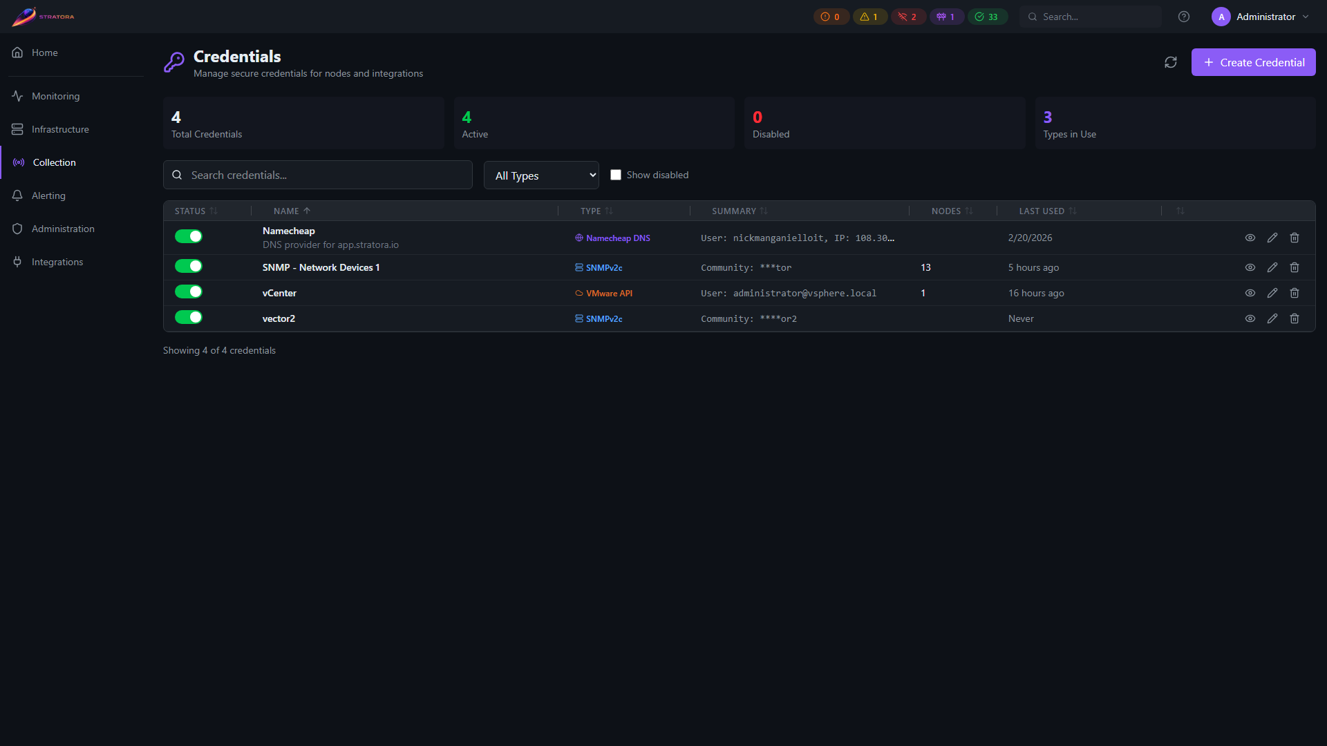Go to Home in sidebar
The height and width of the screenshot is (746, 1327).
coord(44,52)
